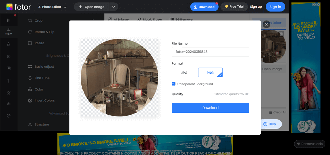Expand the AI Photo Editor dropdown
Viewport: 330px width, 155px height.
(x=53, y=7)
